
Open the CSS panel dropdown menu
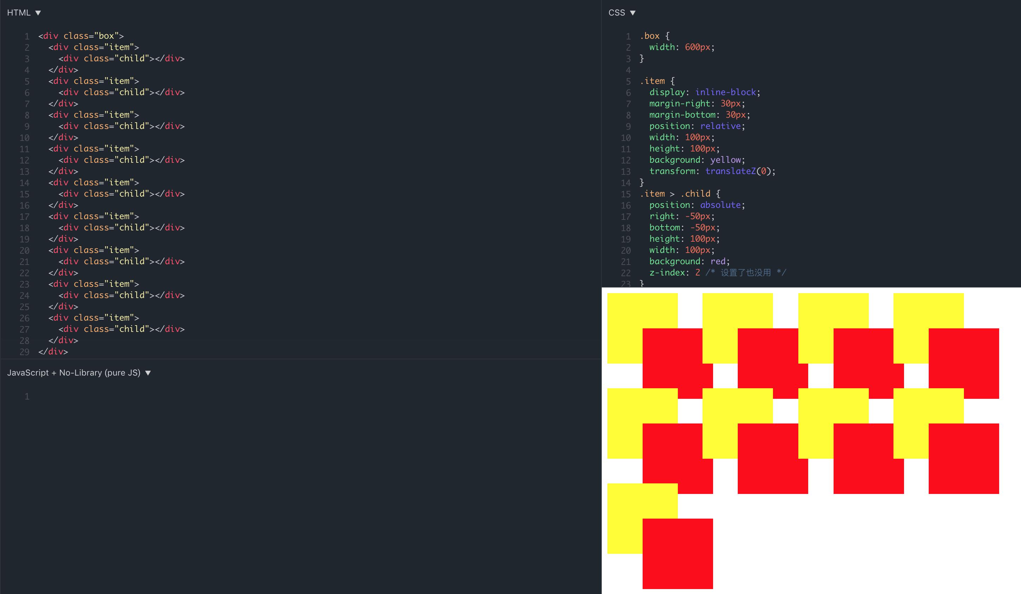(633, 13)
